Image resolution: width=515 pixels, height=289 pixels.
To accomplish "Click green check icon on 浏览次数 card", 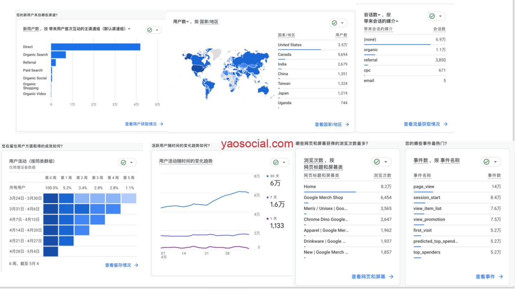I will click(x=377, y=162).
